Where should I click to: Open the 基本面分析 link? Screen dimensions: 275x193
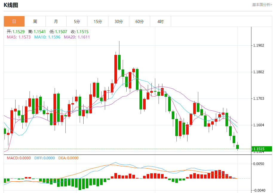click(x=262, y=5)
